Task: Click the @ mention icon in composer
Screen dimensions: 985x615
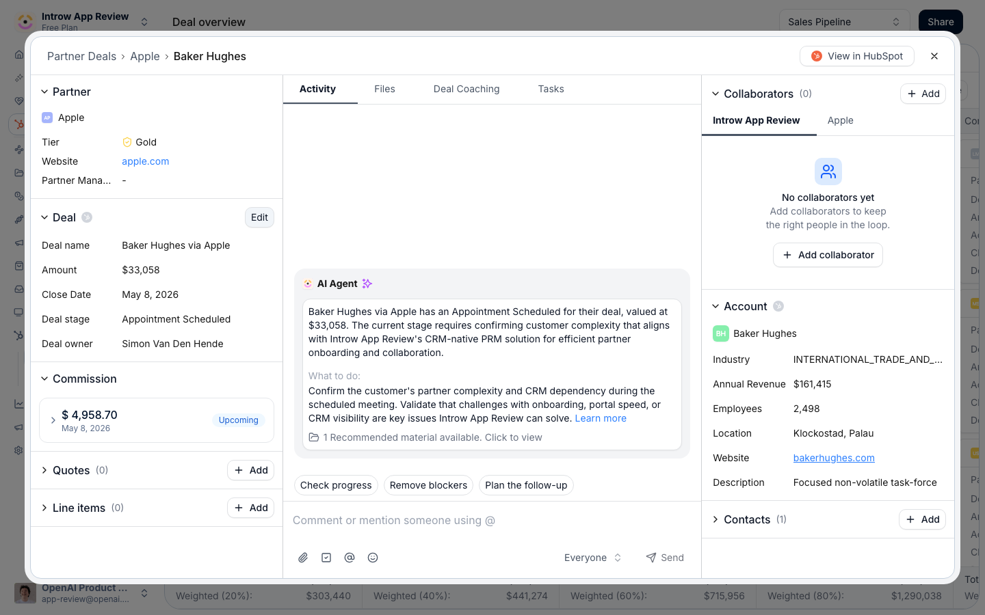Action: tap(350, 558)
